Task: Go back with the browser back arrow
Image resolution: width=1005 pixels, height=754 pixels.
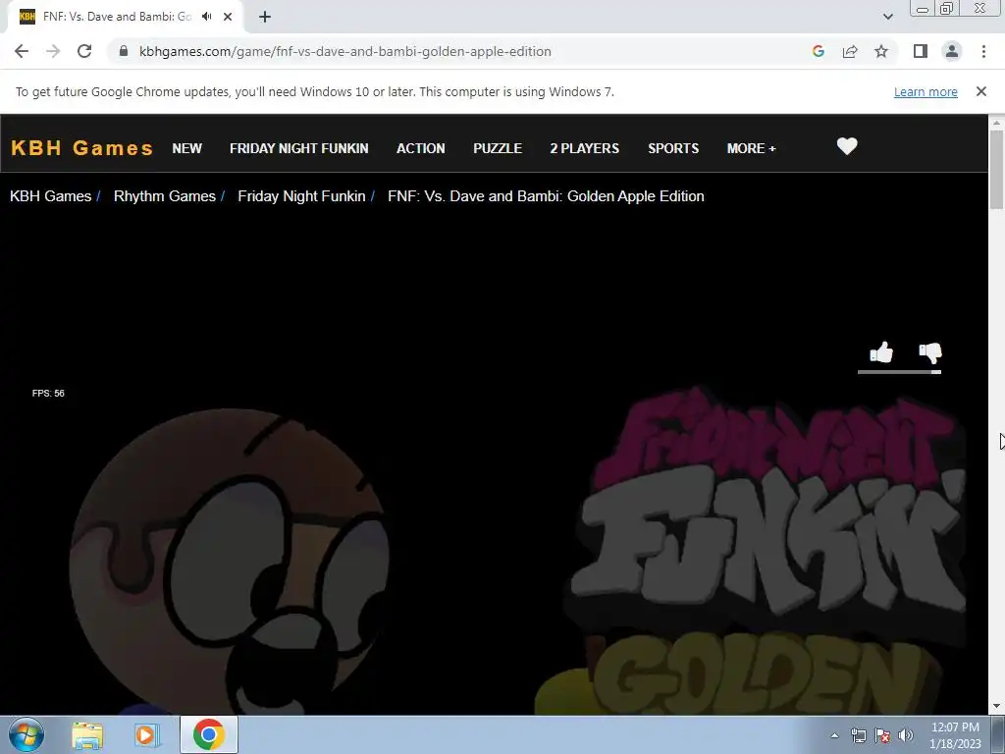Action: (22, 51)
